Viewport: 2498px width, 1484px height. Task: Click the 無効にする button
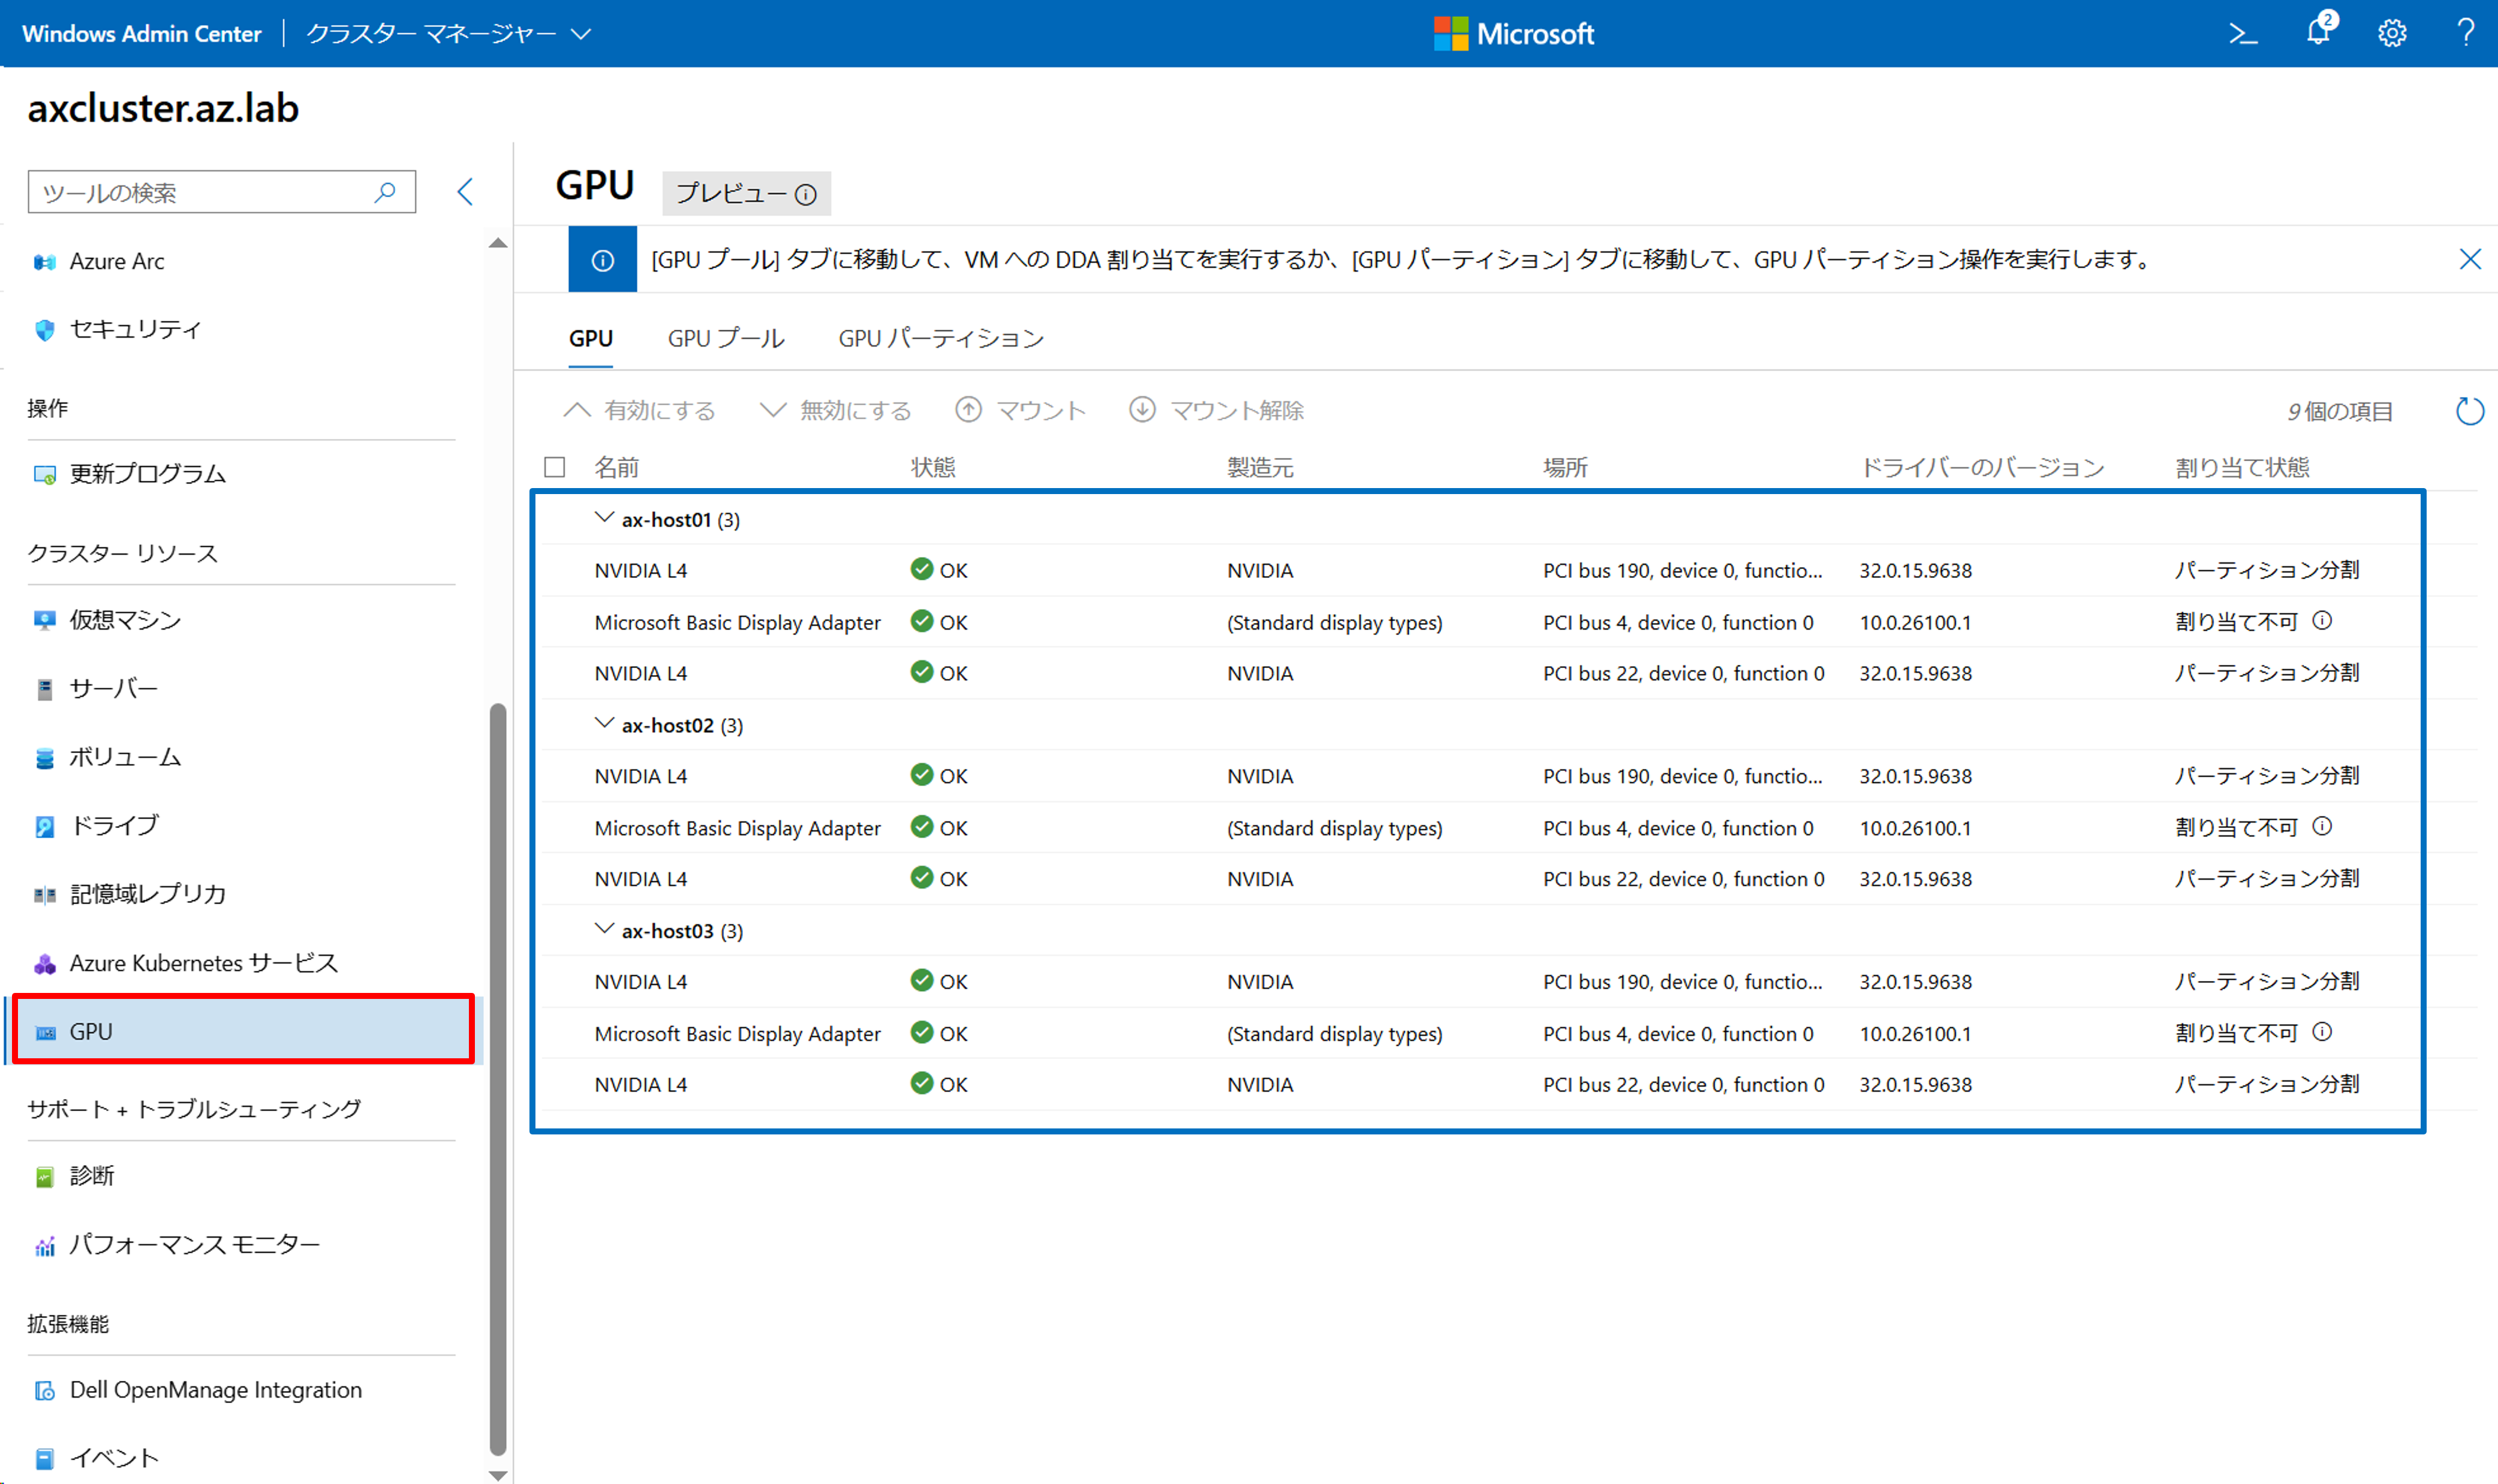point(836,411)
